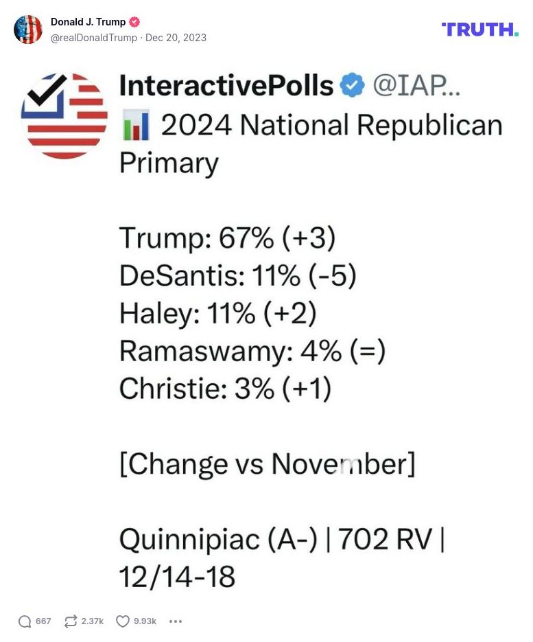The image size is (533, 642).
Task: Like the post with the heart icon
Action: (x=123, y=621)
